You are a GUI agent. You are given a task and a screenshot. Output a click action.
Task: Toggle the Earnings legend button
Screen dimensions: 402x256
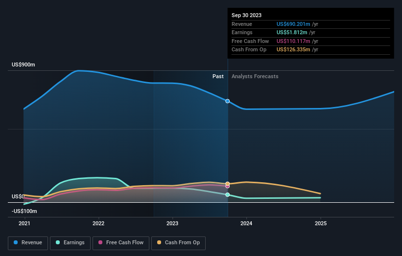[x=70, y=243]
